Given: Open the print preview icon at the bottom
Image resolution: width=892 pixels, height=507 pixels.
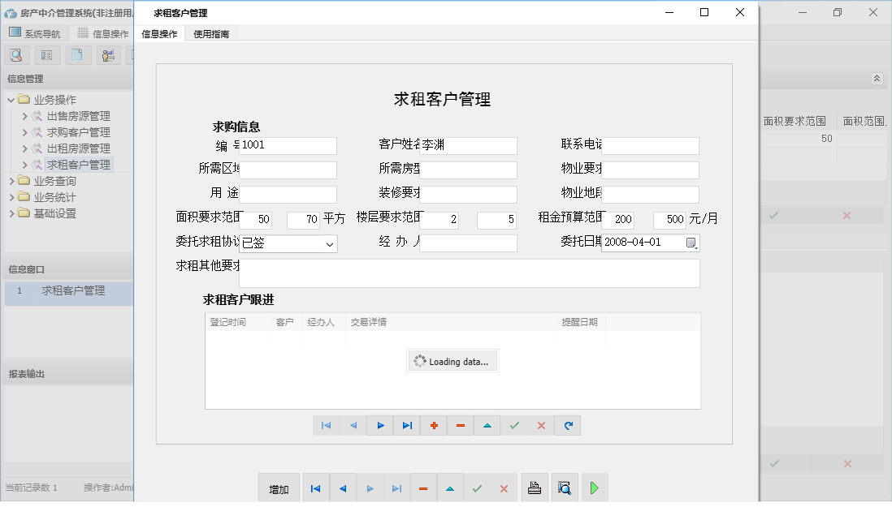Looking at the screenshot, I should (564, 487).
